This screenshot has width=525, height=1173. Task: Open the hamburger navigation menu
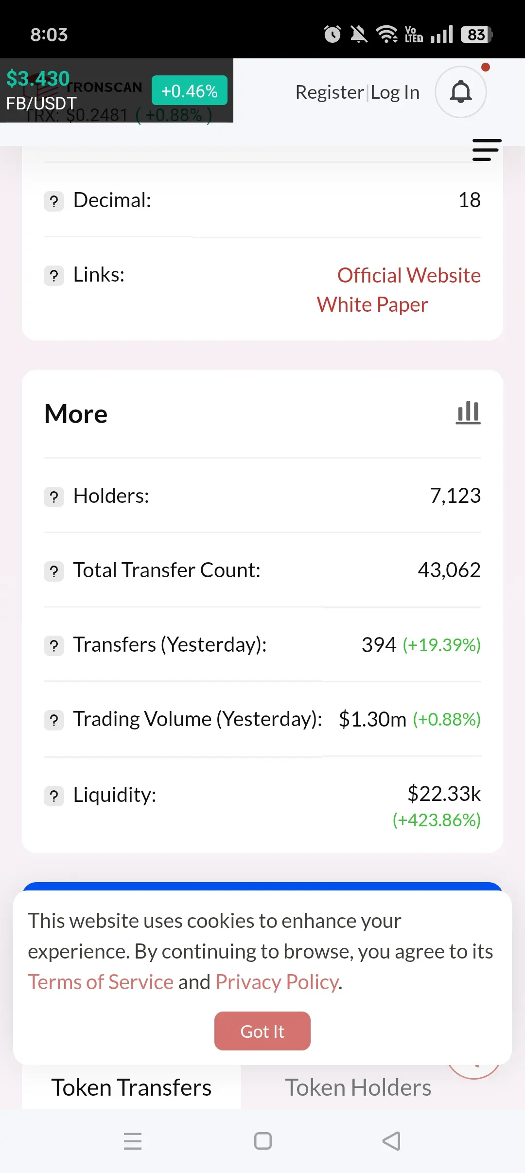coord(487,150)
